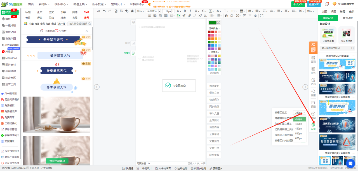Click the 清空内容 button

(x=214, y=127)
